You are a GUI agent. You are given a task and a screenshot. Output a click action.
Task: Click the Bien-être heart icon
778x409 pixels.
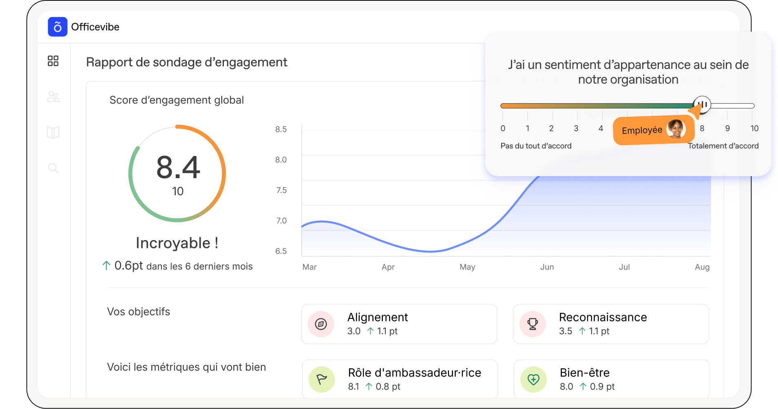(533, 380)
